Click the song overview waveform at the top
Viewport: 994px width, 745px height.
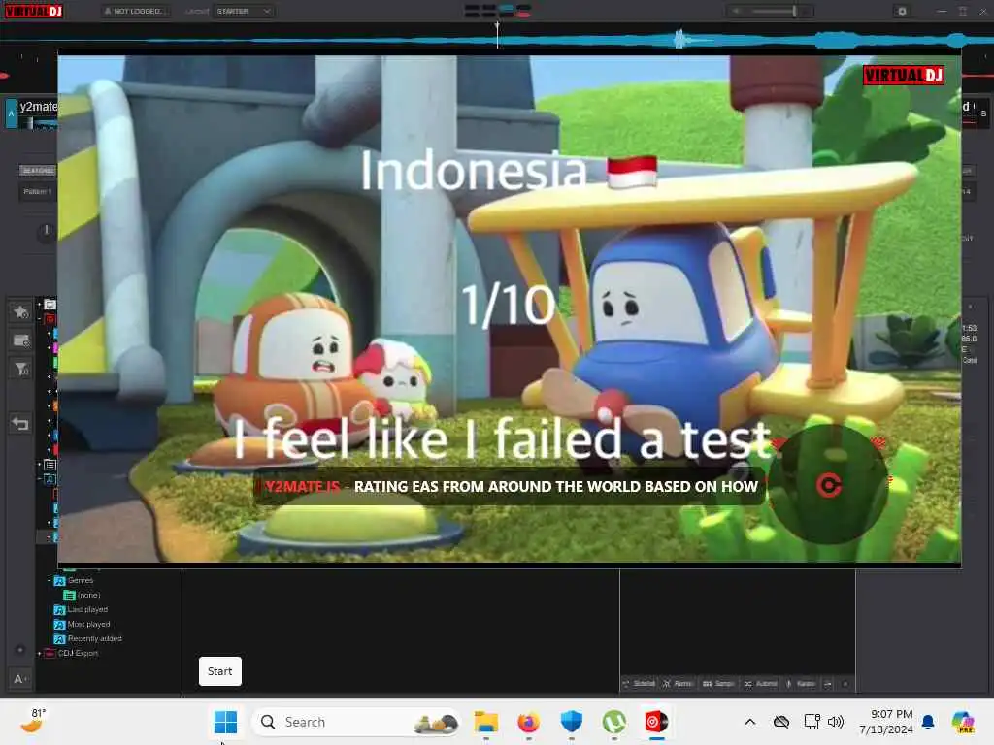(x=497, y=39)
